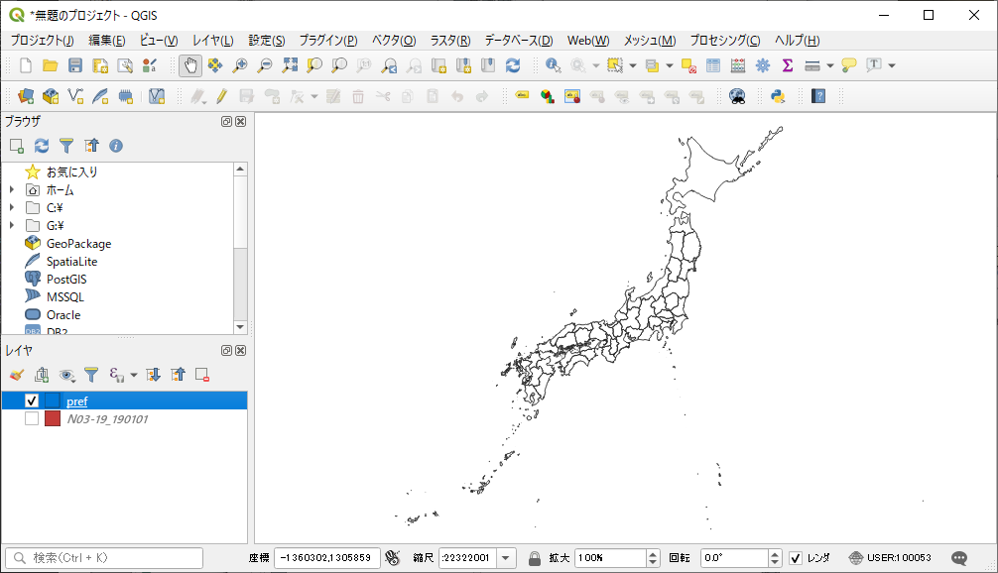The image size is (998, 573).
Task: Open the Python console icon
Action: pyautogui.click(x=779, y=96)
